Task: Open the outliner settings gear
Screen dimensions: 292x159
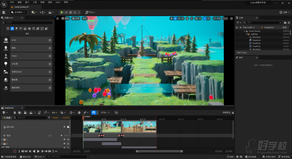Action: (x=289, y=22)
